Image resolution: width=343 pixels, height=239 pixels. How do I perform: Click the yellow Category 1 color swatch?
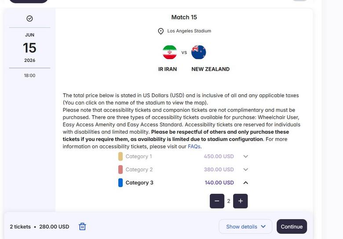pyautogui.click(x=120, y=156)
